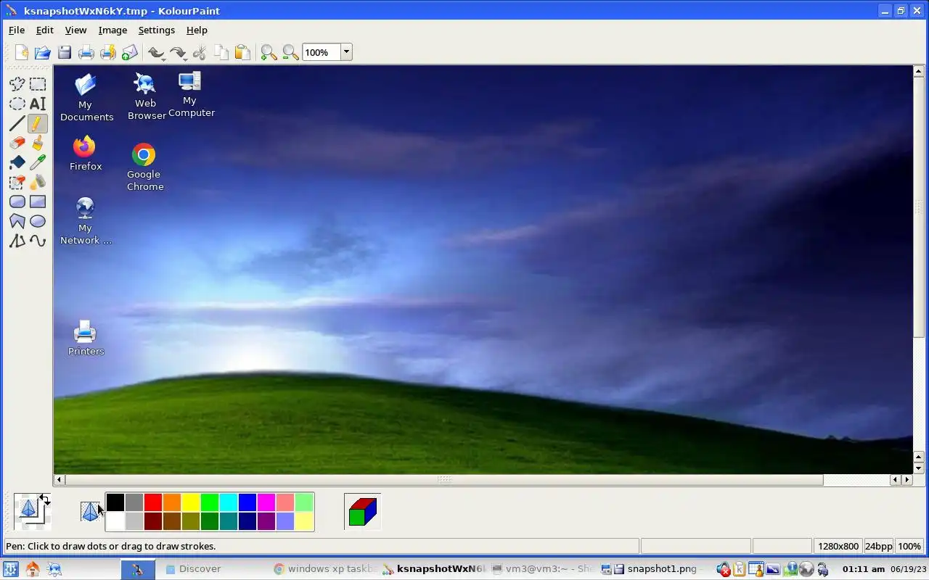This screenshot has height=580, width=929.
Task: Select the Spraycan tool
Action: click(38, 182)
